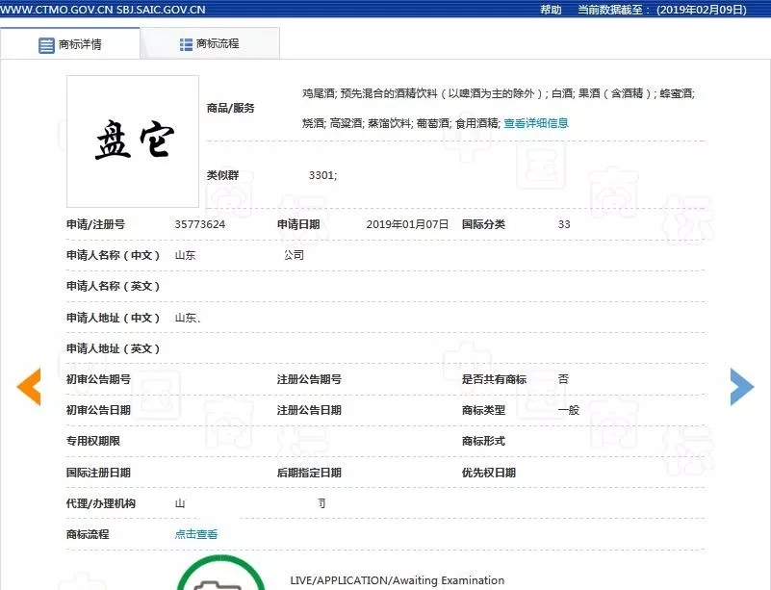771x590 pixels.
Task: Click the international class value 33
Action: (x=563, y=222)
